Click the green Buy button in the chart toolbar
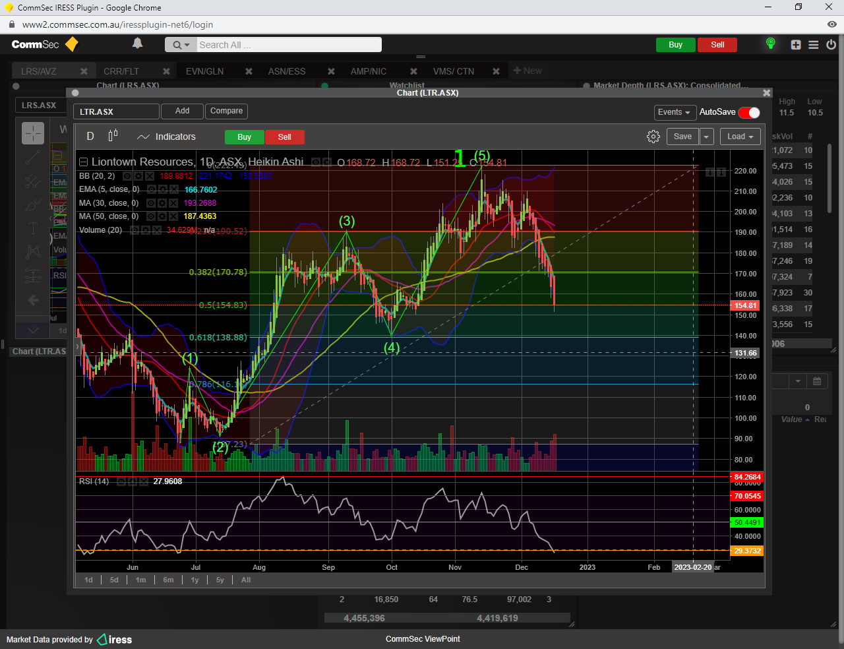The height and width of the screenshot is (649, 844). [x=244, y=137]
